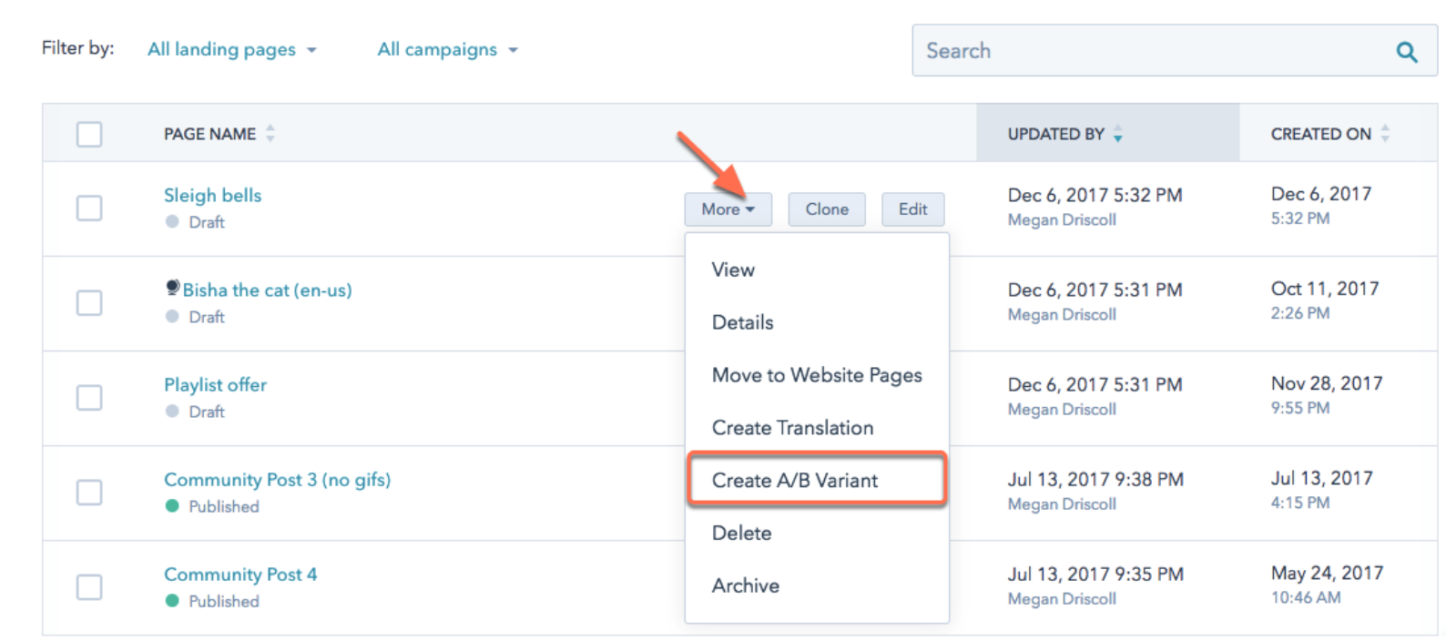1446x641 pixels.
Task: Sort by the PAGE NAME column header
Action: click(210, 135)
